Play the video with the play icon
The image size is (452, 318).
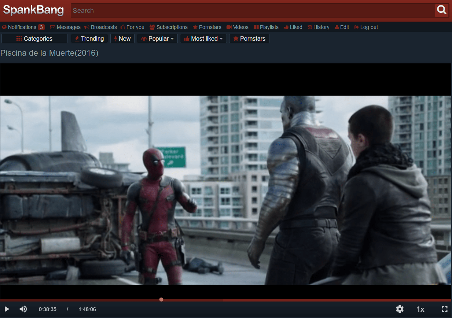pos(7,309)
